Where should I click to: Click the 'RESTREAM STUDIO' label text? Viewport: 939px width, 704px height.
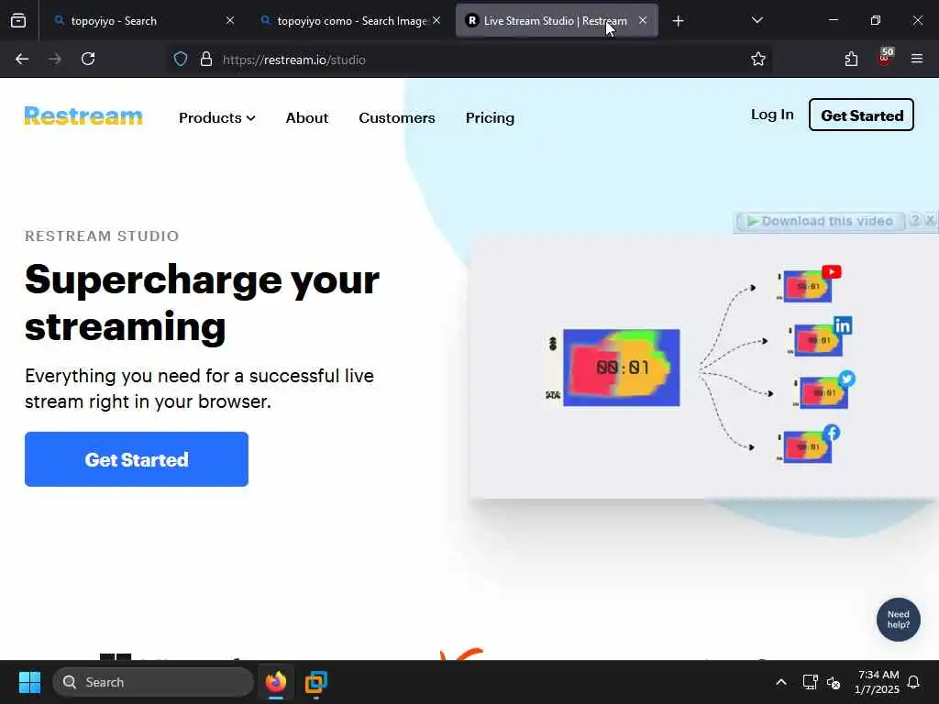coord(102,236)
